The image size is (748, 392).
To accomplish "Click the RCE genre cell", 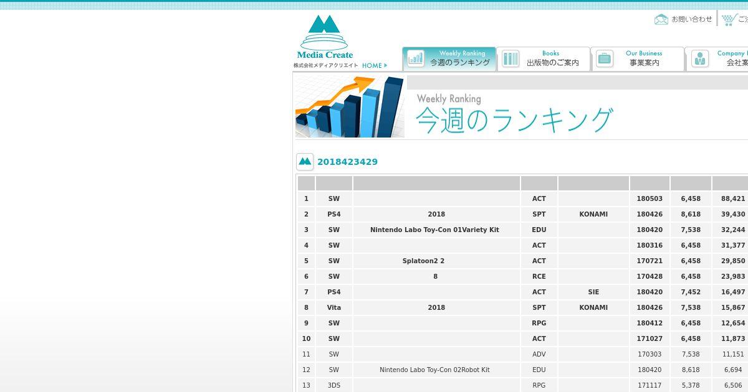I will (539, 276).
